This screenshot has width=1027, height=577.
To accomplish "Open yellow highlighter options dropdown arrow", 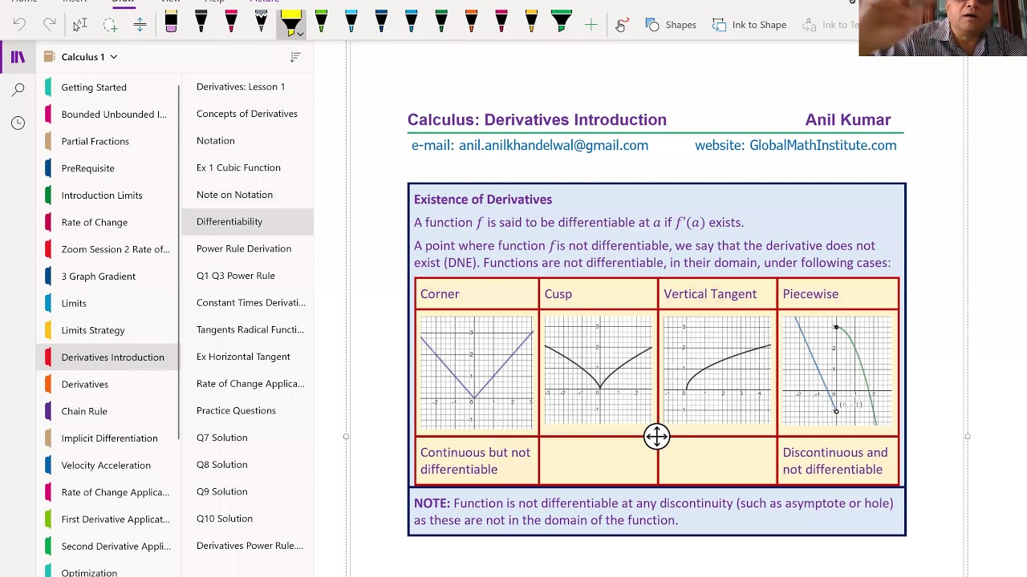I will tap(300, 34).
